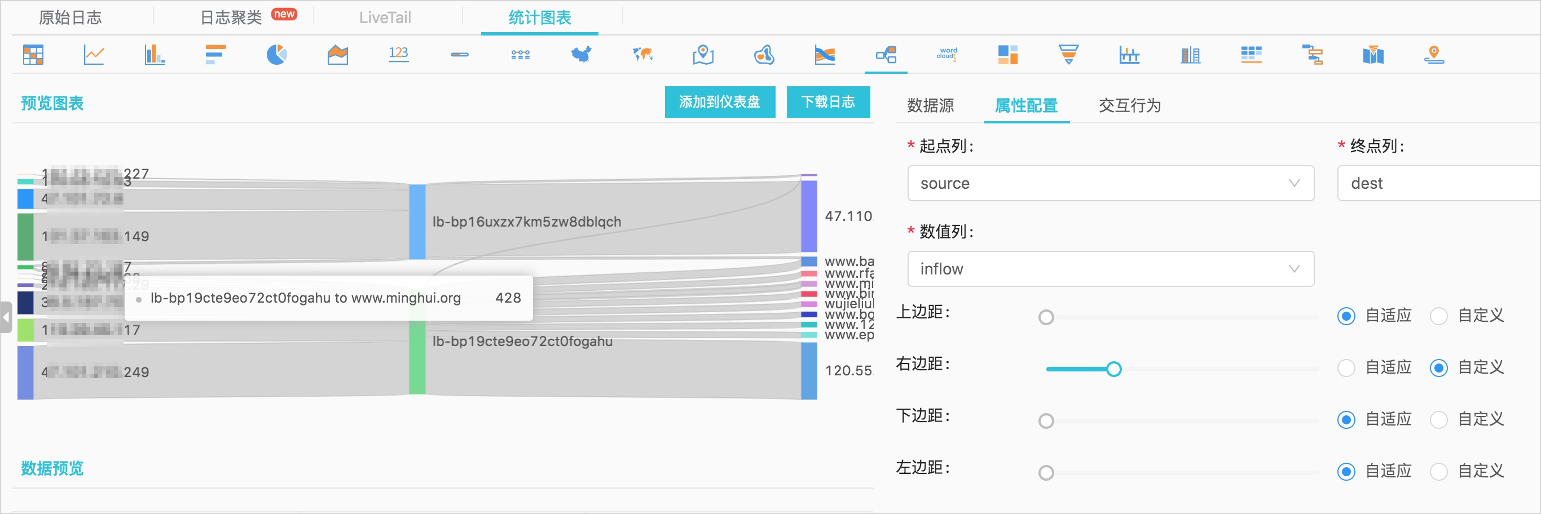Click the lb-bp16uxzx7km5zw8dblqch Sankey node
The image size is (1541, 514).
(417, 221)
